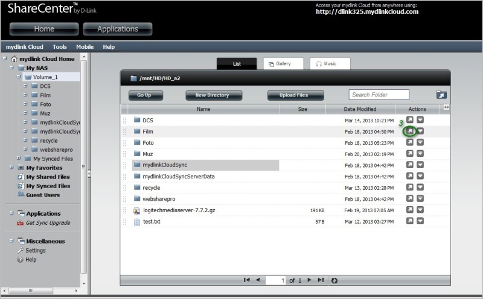Viewport: 483px width, 299px height.
Task: Click the share arrow icon for Muz row
Action: [x=410, y=154]
